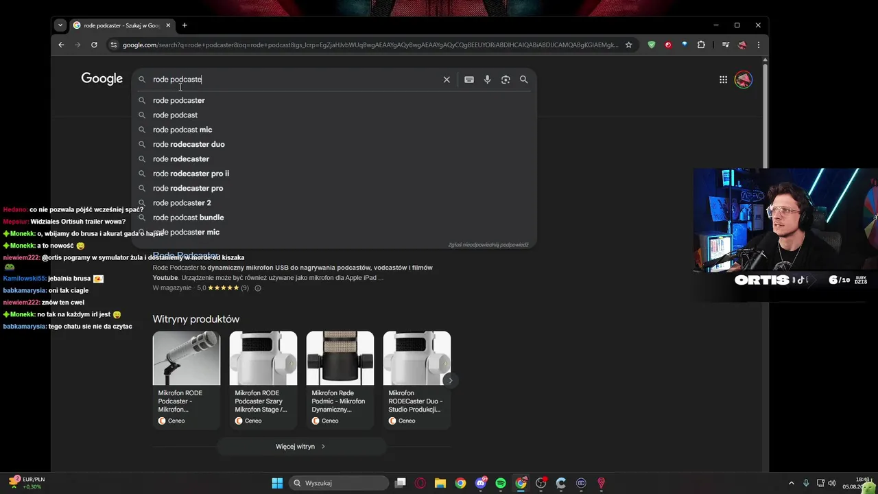Open Task View on taskbar
878x494 pixels.
(x=401, y=483)
